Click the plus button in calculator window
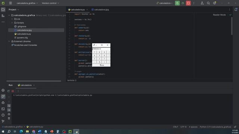 click(109, 62)
